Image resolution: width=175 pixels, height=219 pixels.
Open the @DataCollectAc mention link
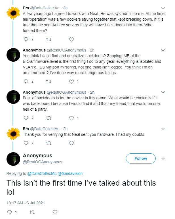pyautogui.click(x=42, y=173)
